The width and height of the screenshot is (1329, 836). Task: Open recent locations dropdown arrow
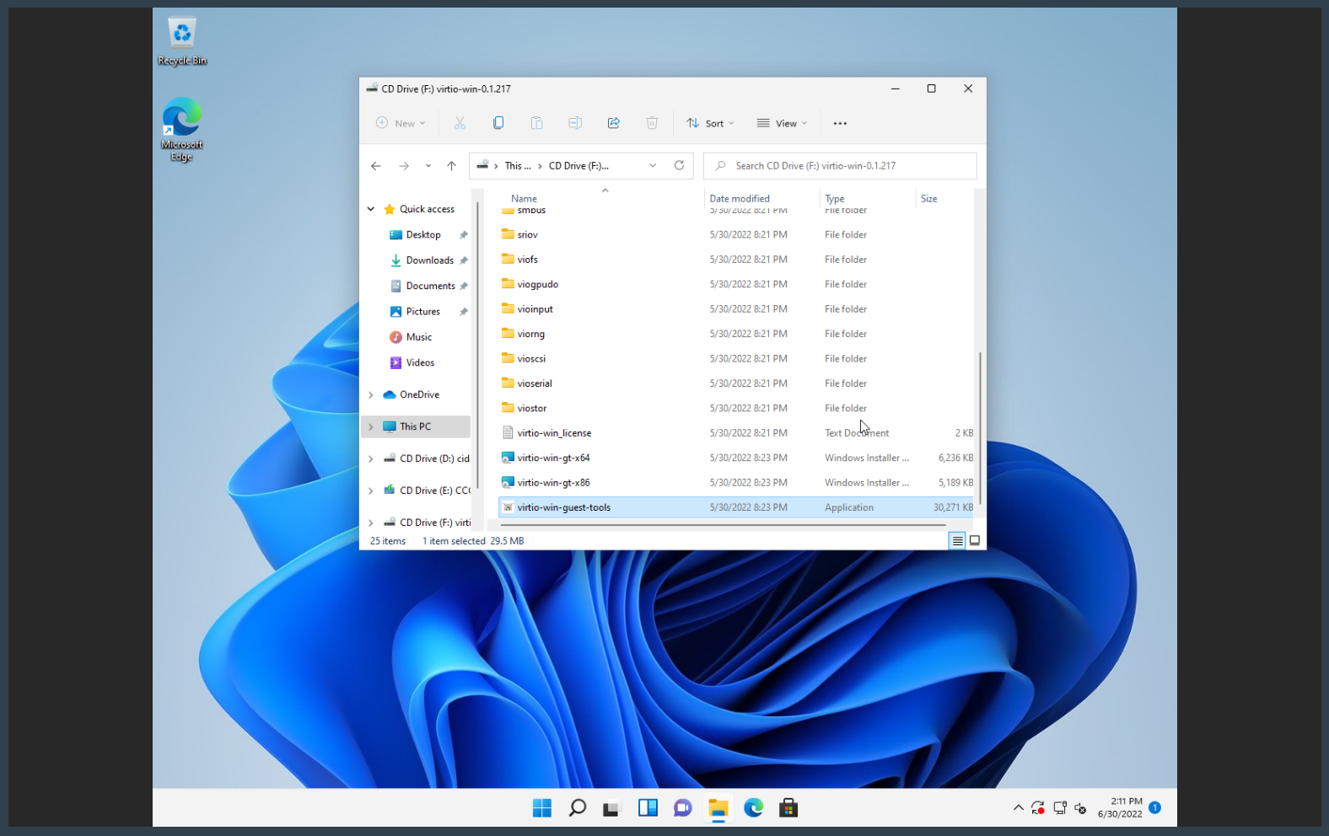pyautogui.click(x=428, y=166)
